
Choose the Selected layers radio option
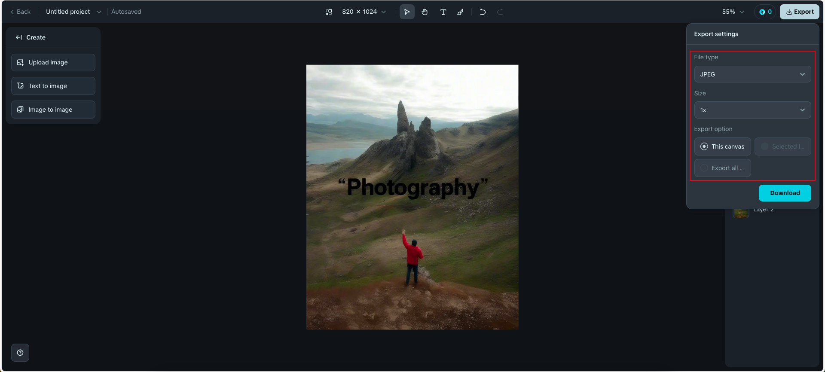point(782,146)
